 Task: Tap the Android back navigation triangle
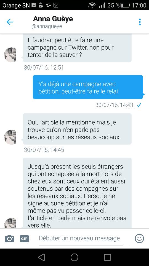(x=41, y=257)
